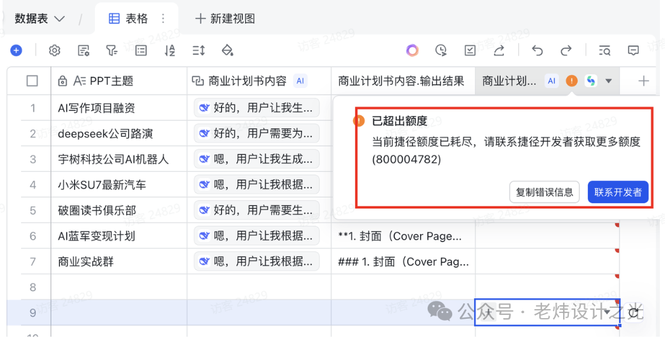Open row 5 content chip 好的，用户需要生...
665x338 pixels.
pos(257,210)
